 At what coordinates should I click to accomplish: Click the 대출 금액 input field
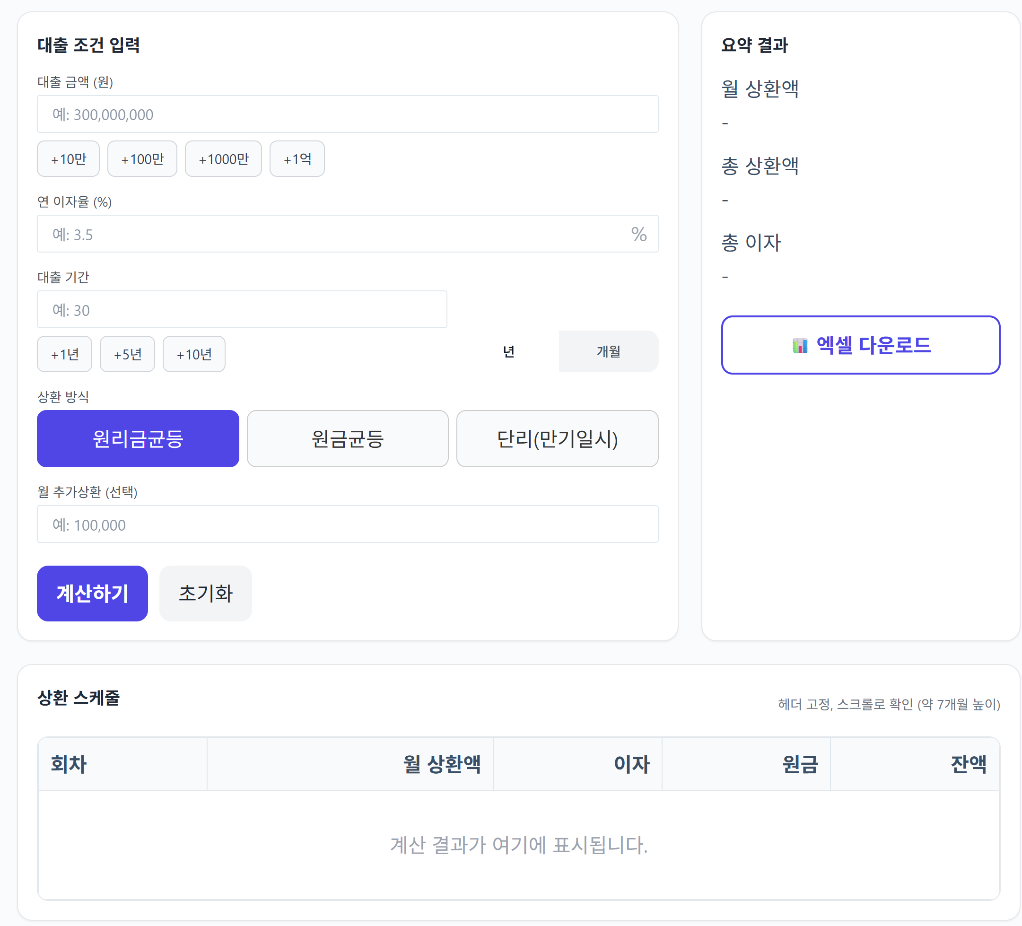pyautogui.click(x=348, y=114)
